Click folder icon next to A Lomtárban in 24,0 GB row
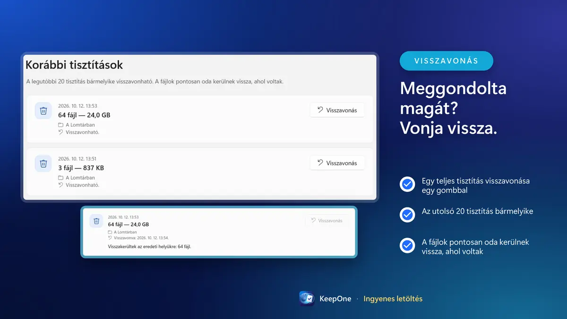 pyautogui.click(x=60, y=125)
